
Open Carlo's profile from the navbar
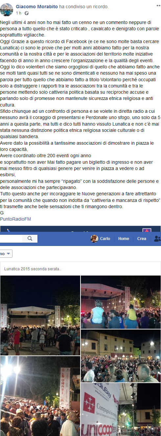pyautogui.click(x=105, y=239)
